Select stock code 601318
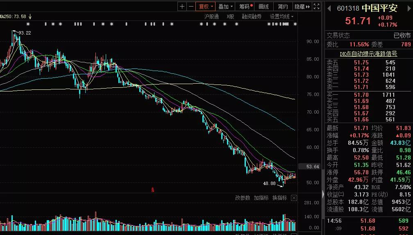The image size is (413, 235). point(348,9)
